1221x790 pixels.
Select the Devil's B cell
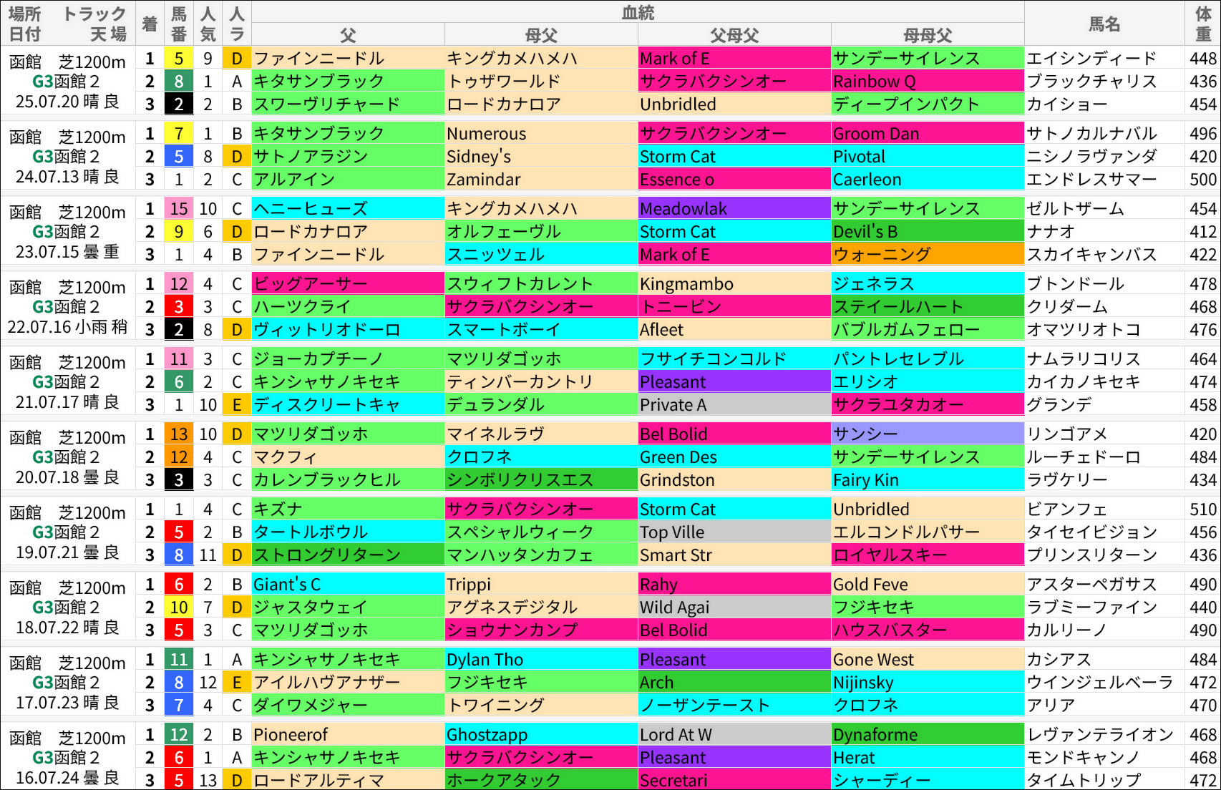pos(928,231)
